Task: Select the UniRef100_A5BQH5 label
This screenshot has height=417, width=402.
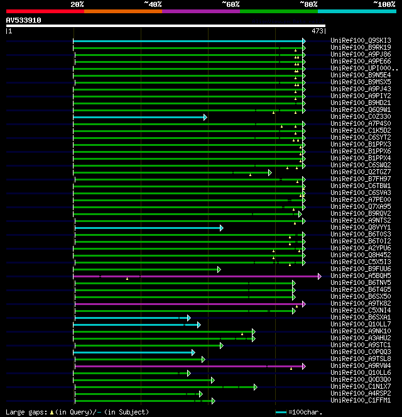Action: click(x=361, y=275)
